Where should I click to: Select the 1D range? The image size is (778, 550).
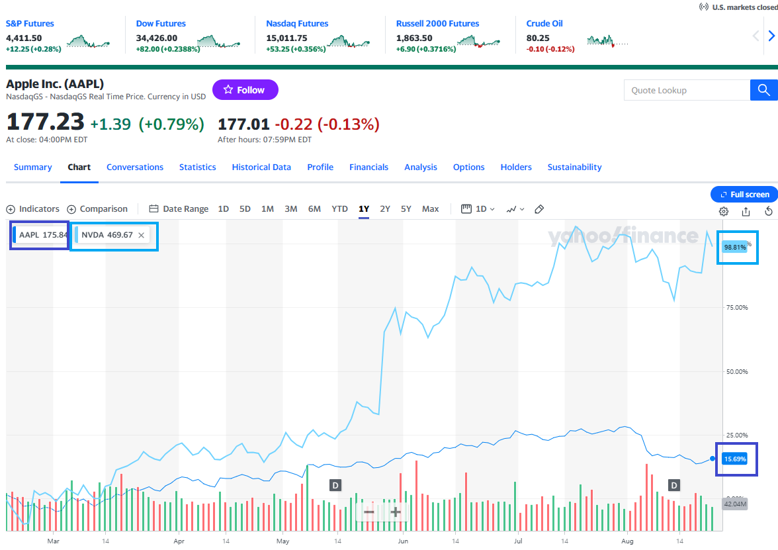tap(224, 209)
